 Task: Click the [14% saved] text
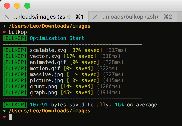pyautogui.click(x=77, y=86)
